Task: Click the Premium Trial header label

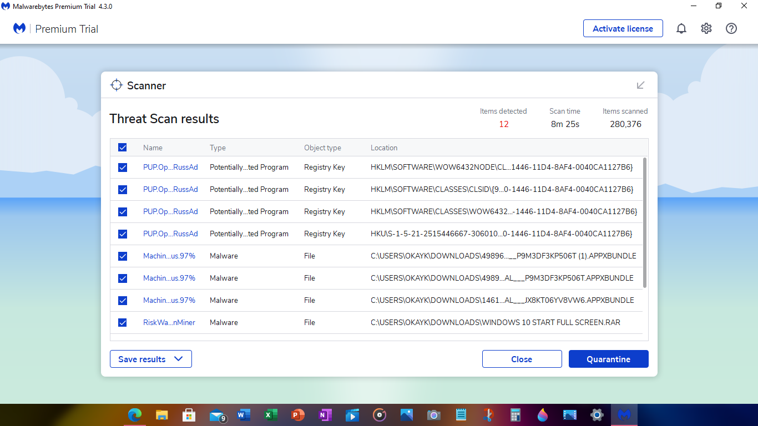Action: (67, 29)
